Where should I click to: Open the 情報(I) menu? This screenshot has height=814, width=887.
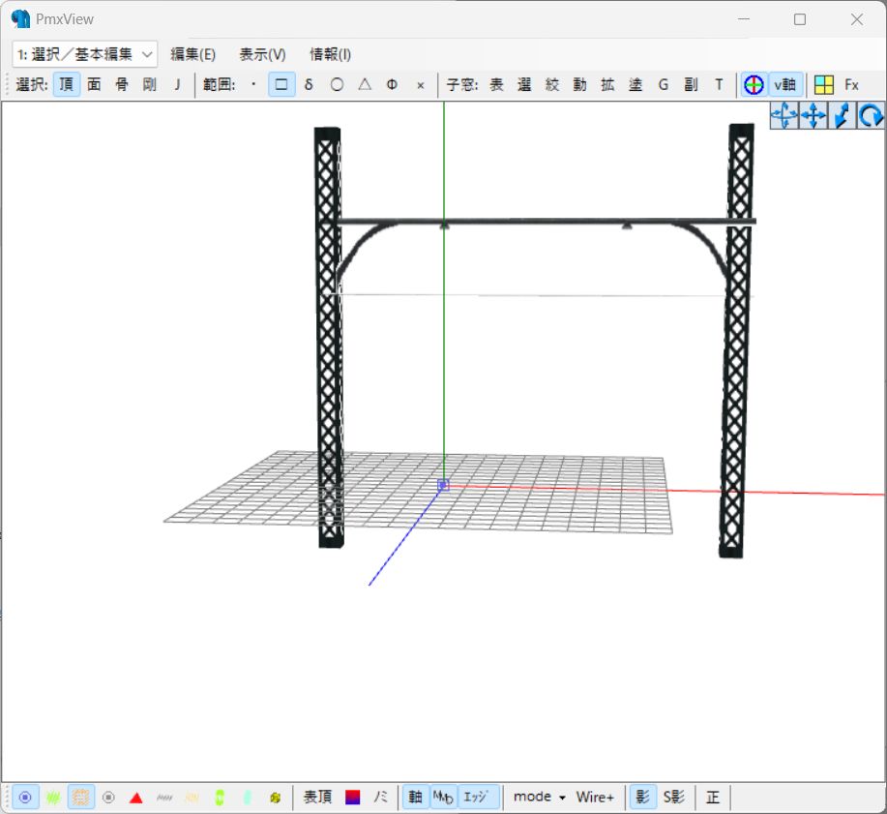331,54
